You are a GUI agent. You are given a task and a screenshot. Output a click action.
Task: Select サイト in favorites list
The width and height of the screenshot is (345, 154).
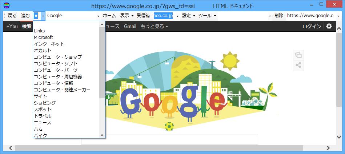[x=40, y=96]
